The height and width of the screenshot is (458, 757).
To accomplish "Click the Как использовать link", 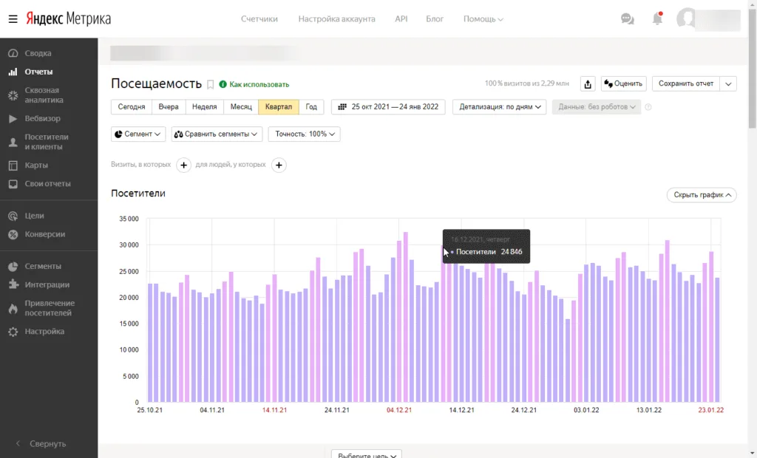I will point(259,84).
